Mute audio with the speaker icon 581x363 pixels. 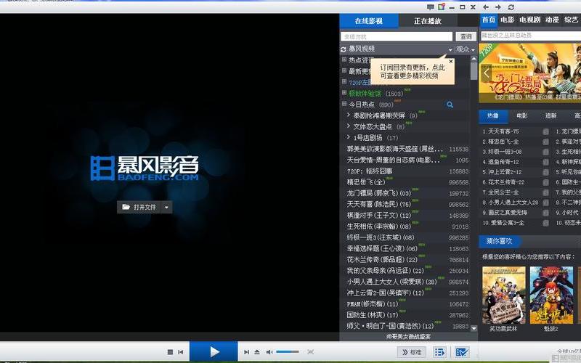(x=269, y=352)
